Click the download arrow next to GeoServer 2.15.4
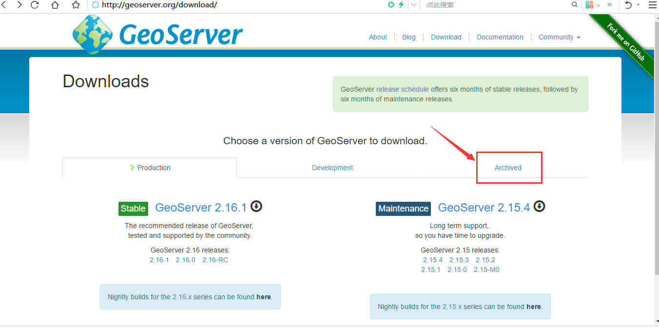This screenshot has width=659, height=328. pos(539,207)
